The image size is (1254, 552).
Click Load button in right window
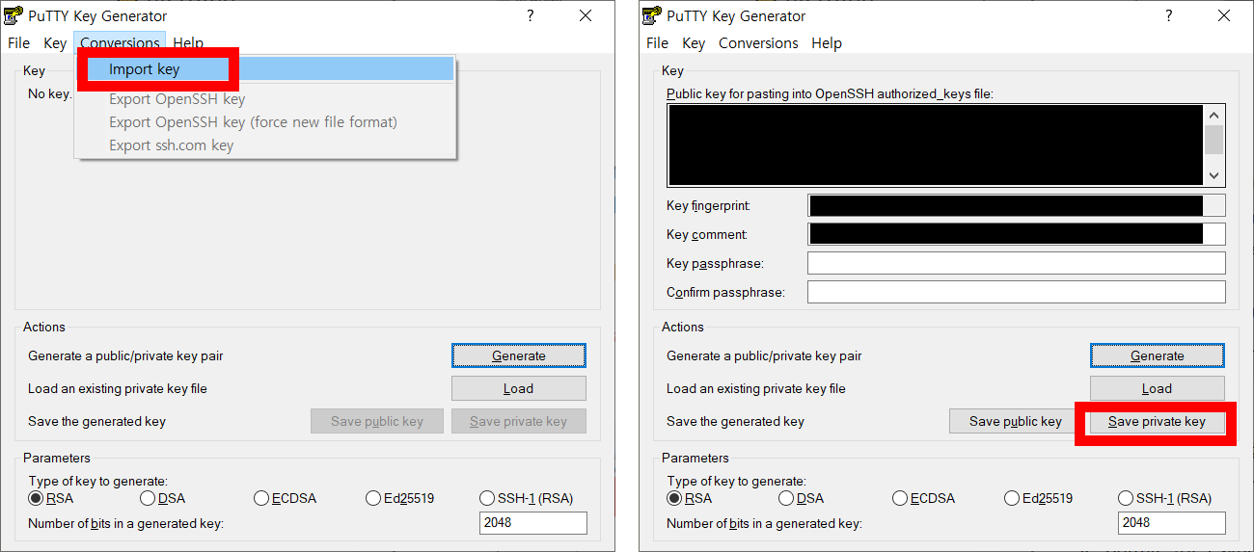pos(1158,388)
